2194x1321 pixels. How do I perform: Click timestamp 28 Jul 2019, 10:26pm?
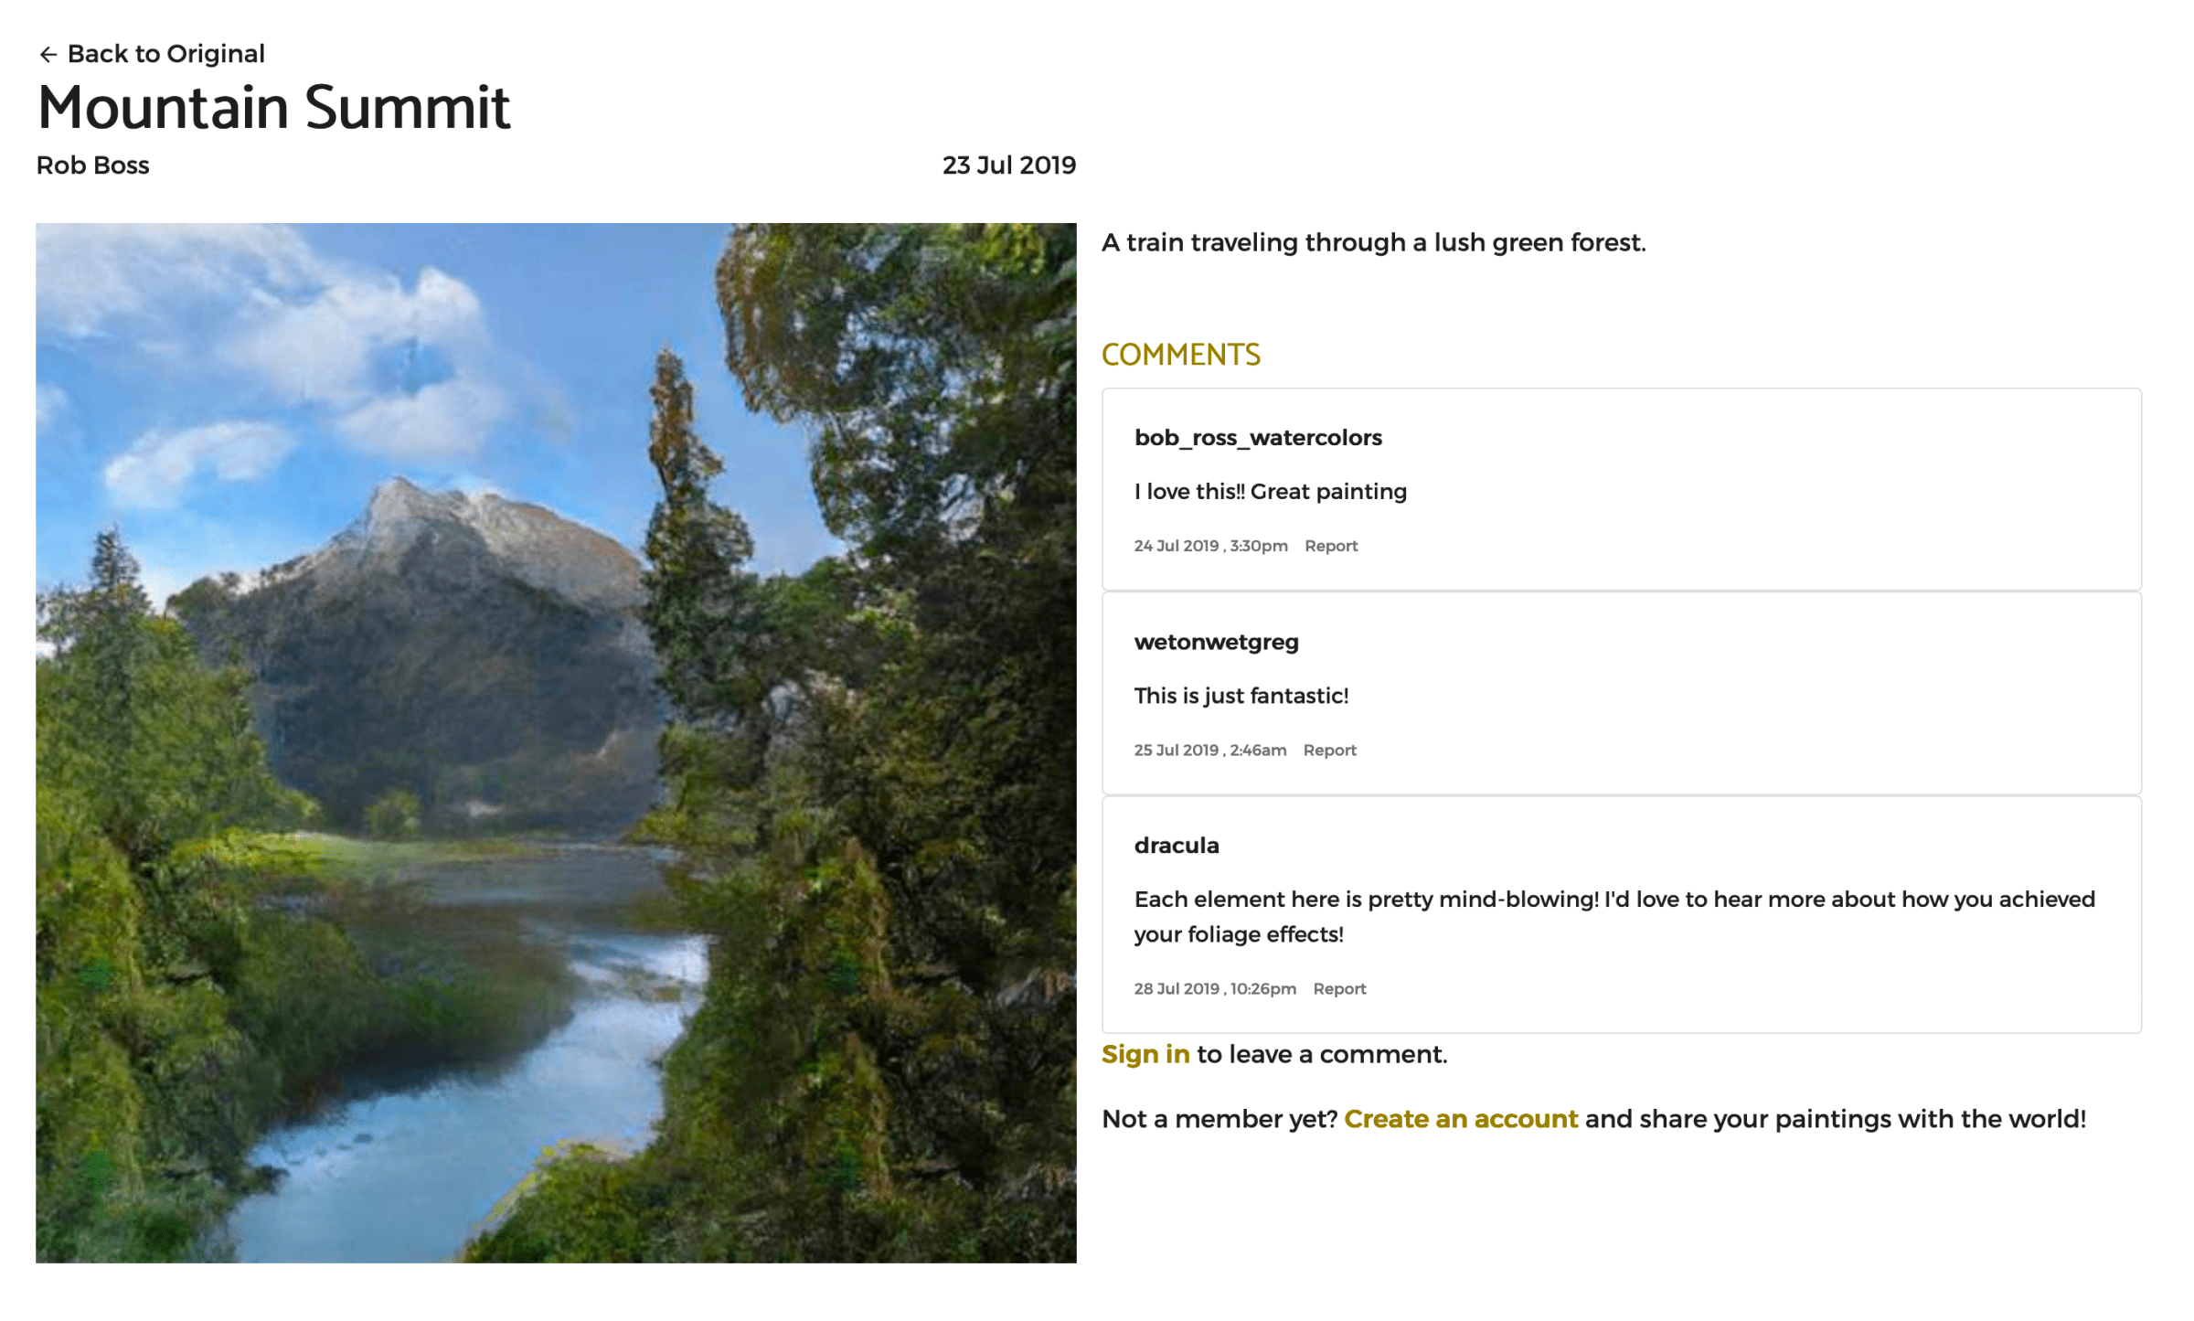1214,988
